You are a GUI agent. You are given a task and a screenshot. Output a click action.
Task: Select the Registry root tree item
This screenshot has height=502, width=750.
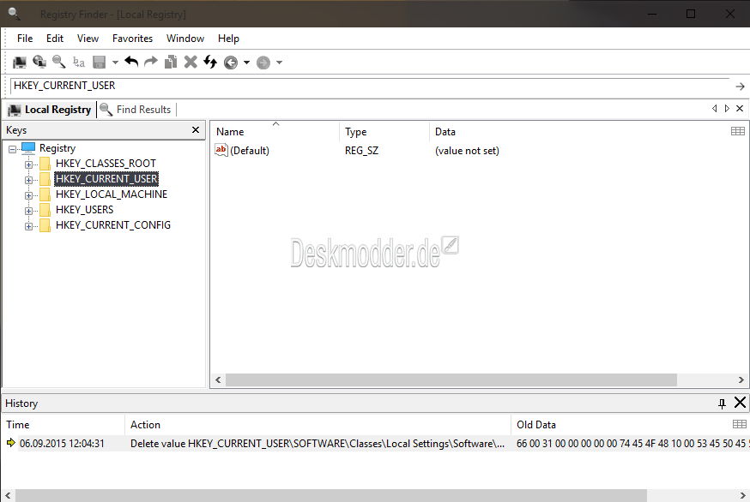57,148
